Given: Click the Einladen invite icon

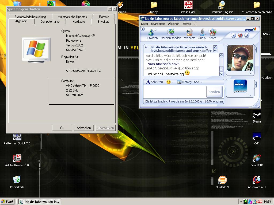Looking at the screenshot, I should click(x=152, y=33).
